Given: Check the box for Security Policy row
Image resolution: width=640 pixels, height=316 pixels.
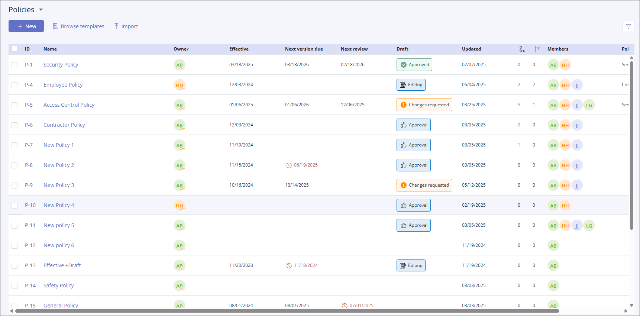Looking at the screenshot, I should [14, 65].
